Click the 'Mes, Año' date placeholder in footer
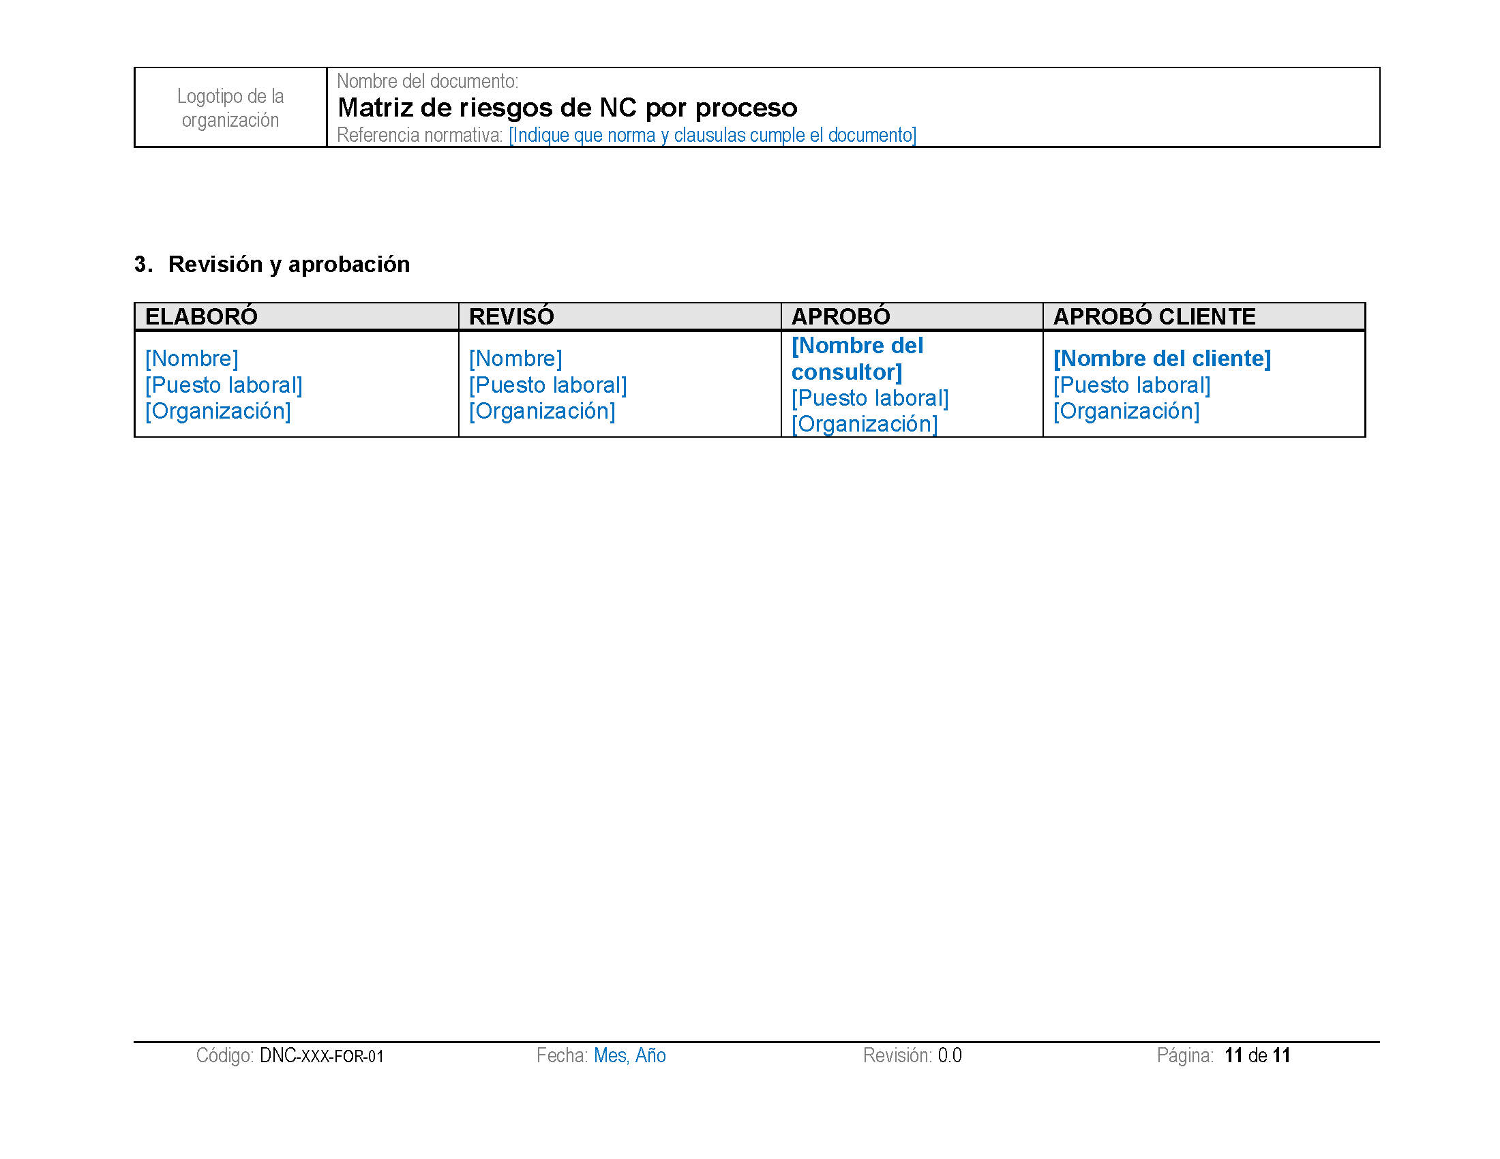This screenshot has width=1500, height=1159. pos(630,1055)
